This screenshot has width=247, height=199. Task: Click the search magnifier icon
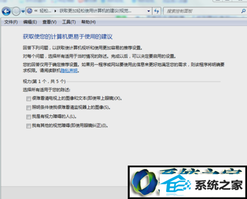click(243, 11)
